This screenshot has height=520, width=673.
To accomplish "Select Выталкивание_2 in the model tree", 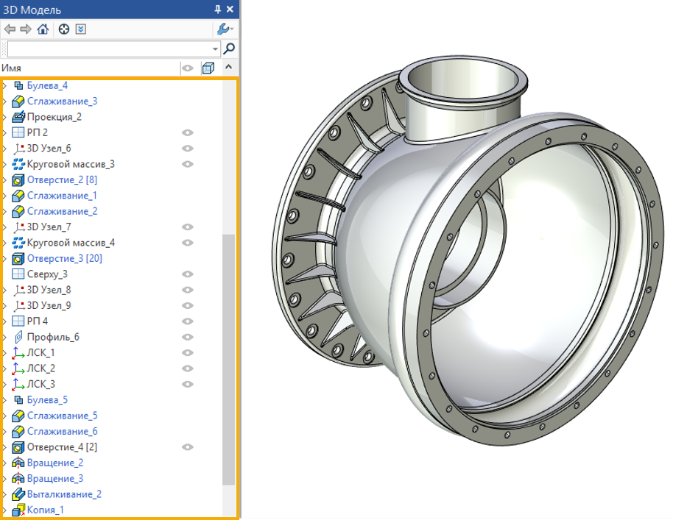I will pyautogui.click(x=64, y=494).
